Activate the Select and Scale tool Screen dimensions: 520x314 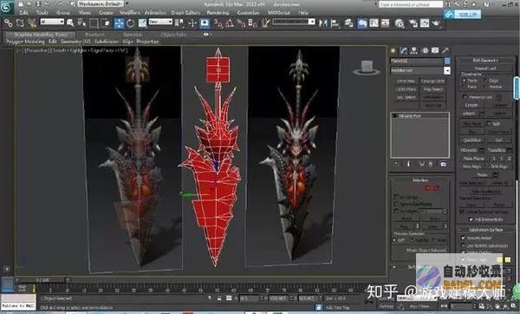point(142,23)
